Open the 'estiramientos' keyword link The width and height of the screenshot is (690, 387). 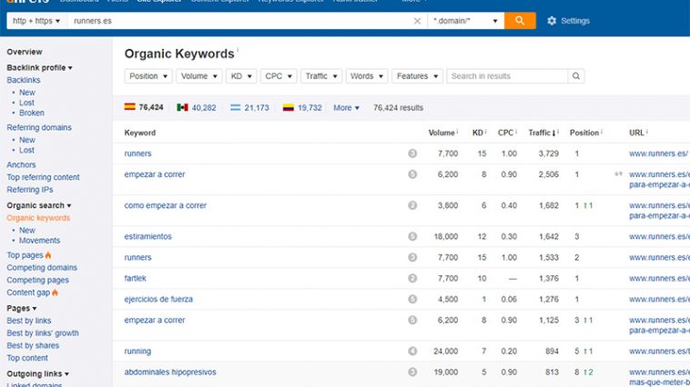[x=147, y=236]
